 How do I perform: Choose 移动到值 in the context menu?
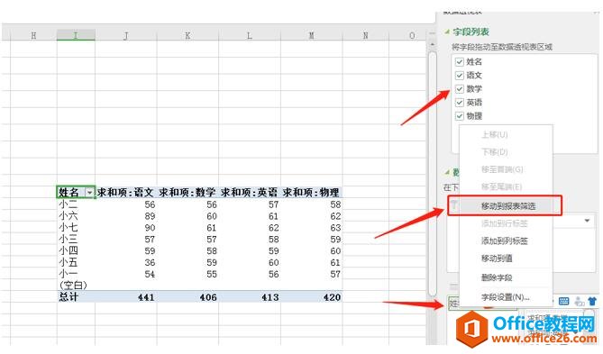[497, 259]
